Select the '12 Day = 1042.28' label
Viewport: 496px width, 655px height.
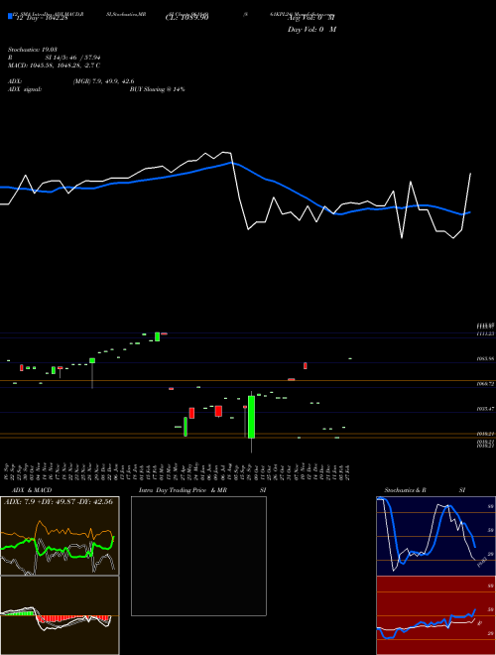(x=41, y=17)
